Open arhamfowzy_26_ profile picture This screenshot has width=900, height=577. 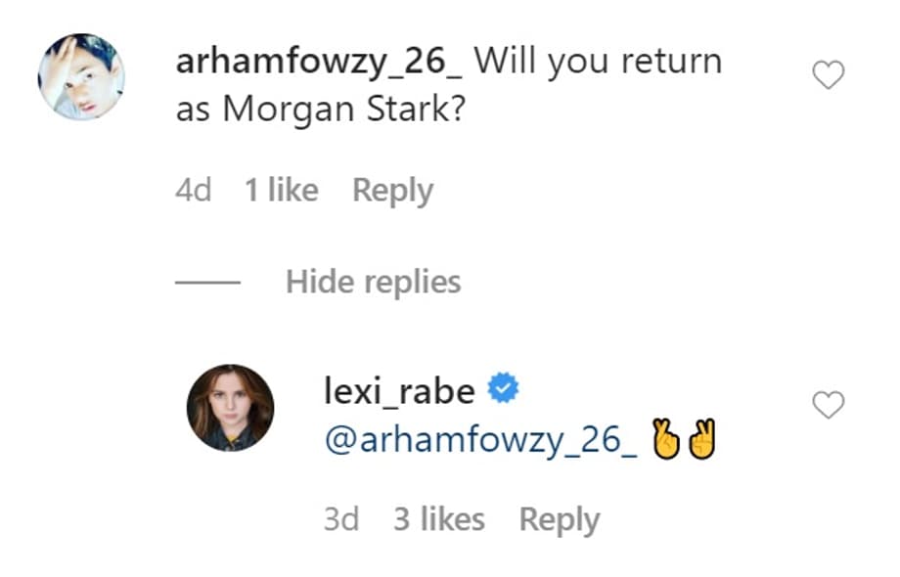pyautogui.click(x=81, y=76)
